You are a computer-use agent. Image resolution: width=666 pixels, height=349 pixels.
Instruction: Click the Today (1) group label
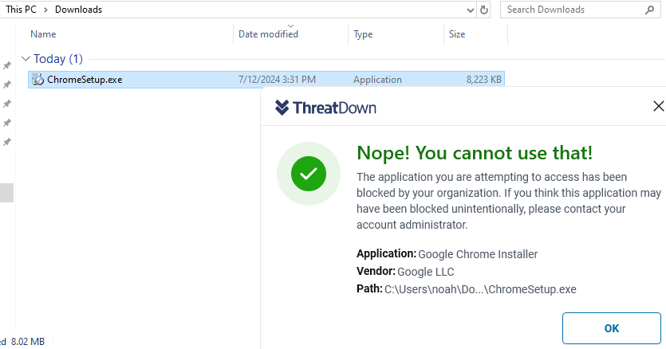pos(58,59)
